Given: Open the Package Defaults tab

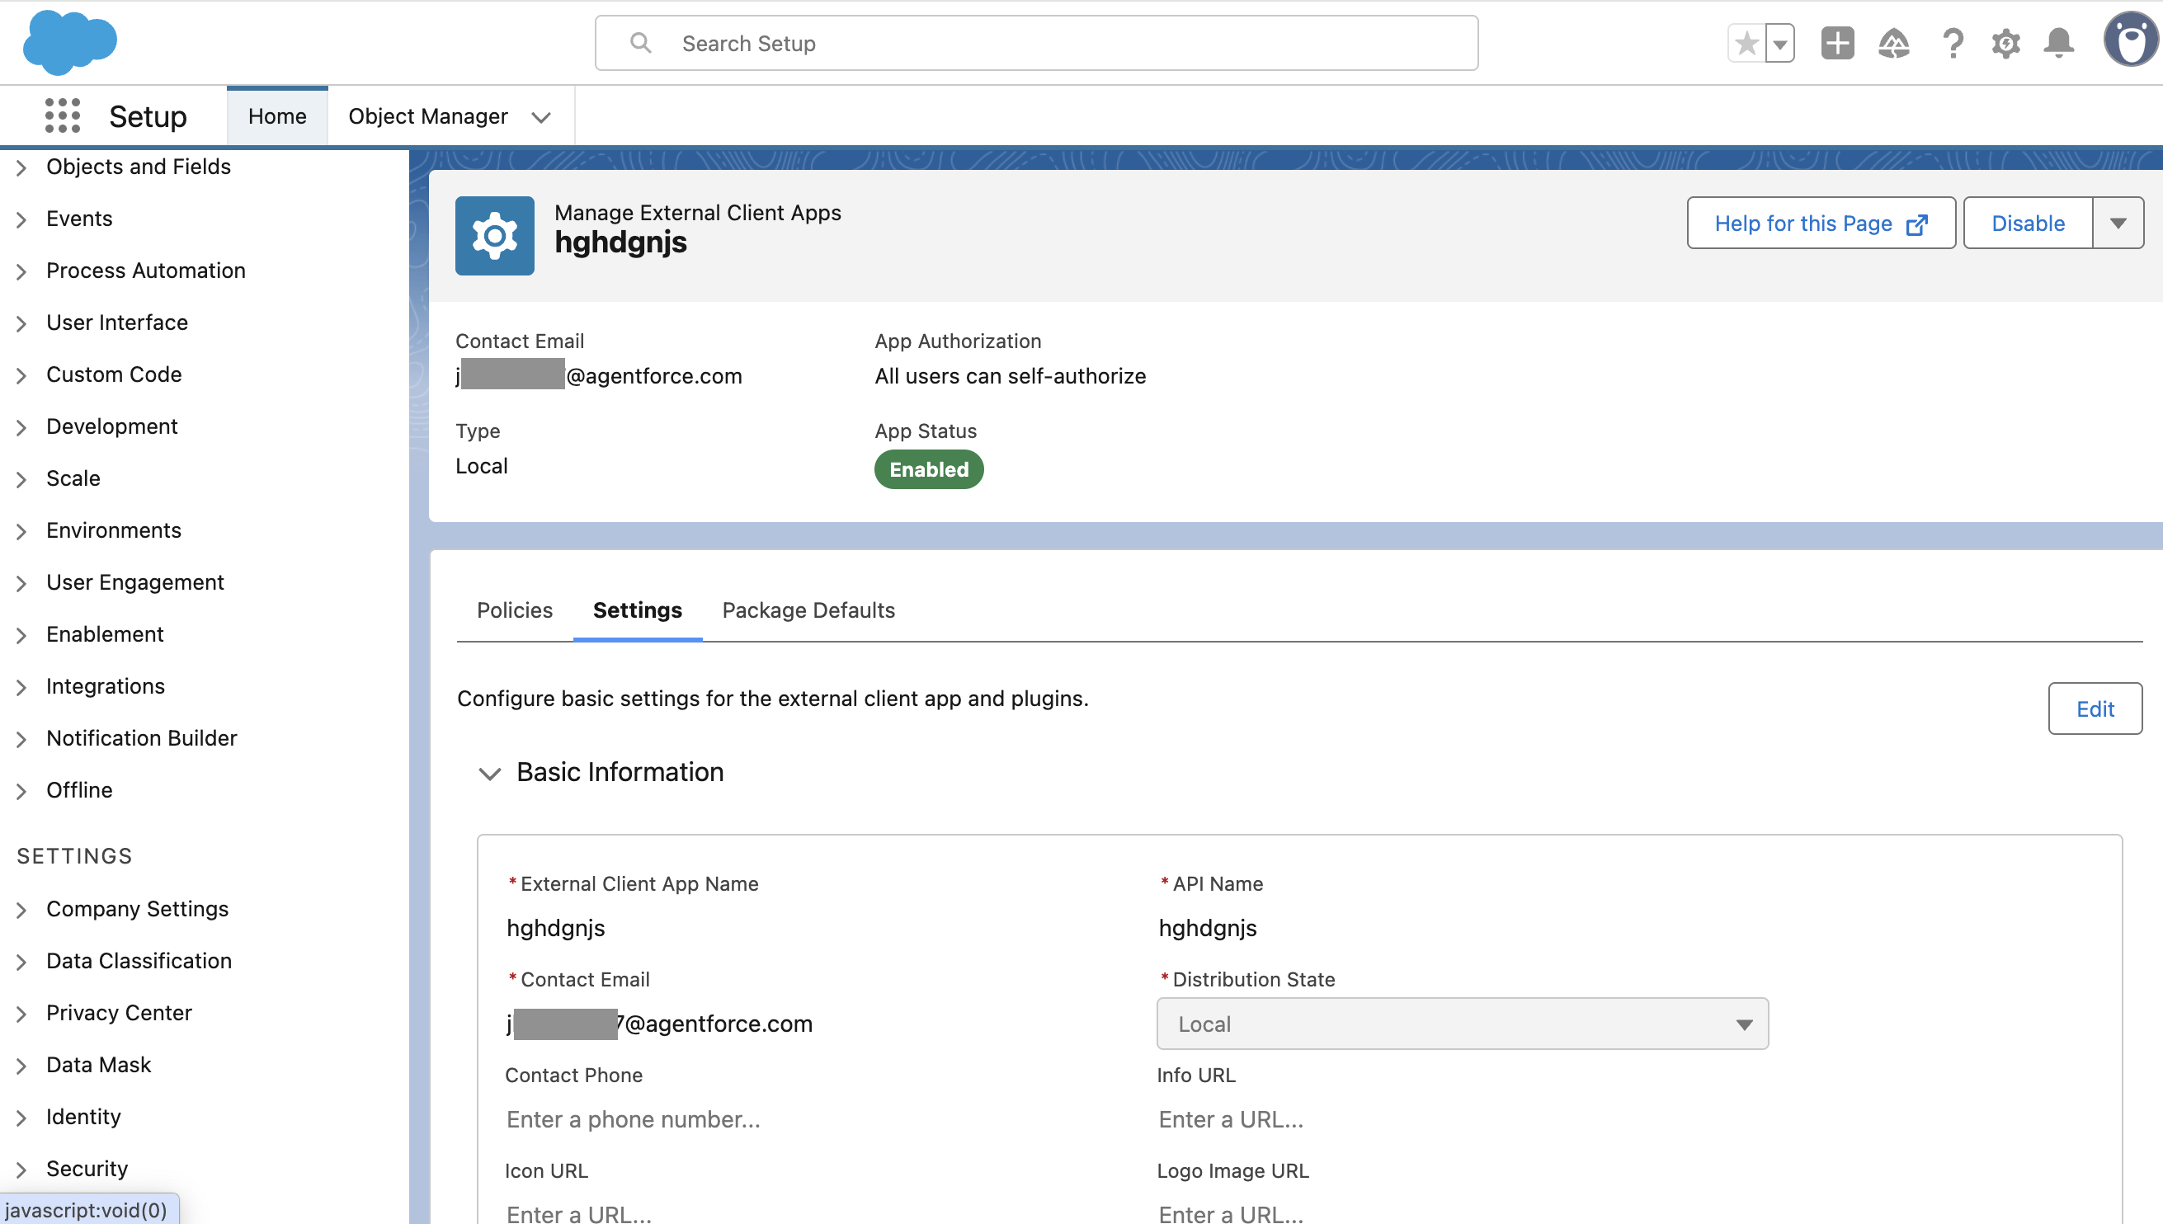Looking at the screenshot, I should (808, 610).
